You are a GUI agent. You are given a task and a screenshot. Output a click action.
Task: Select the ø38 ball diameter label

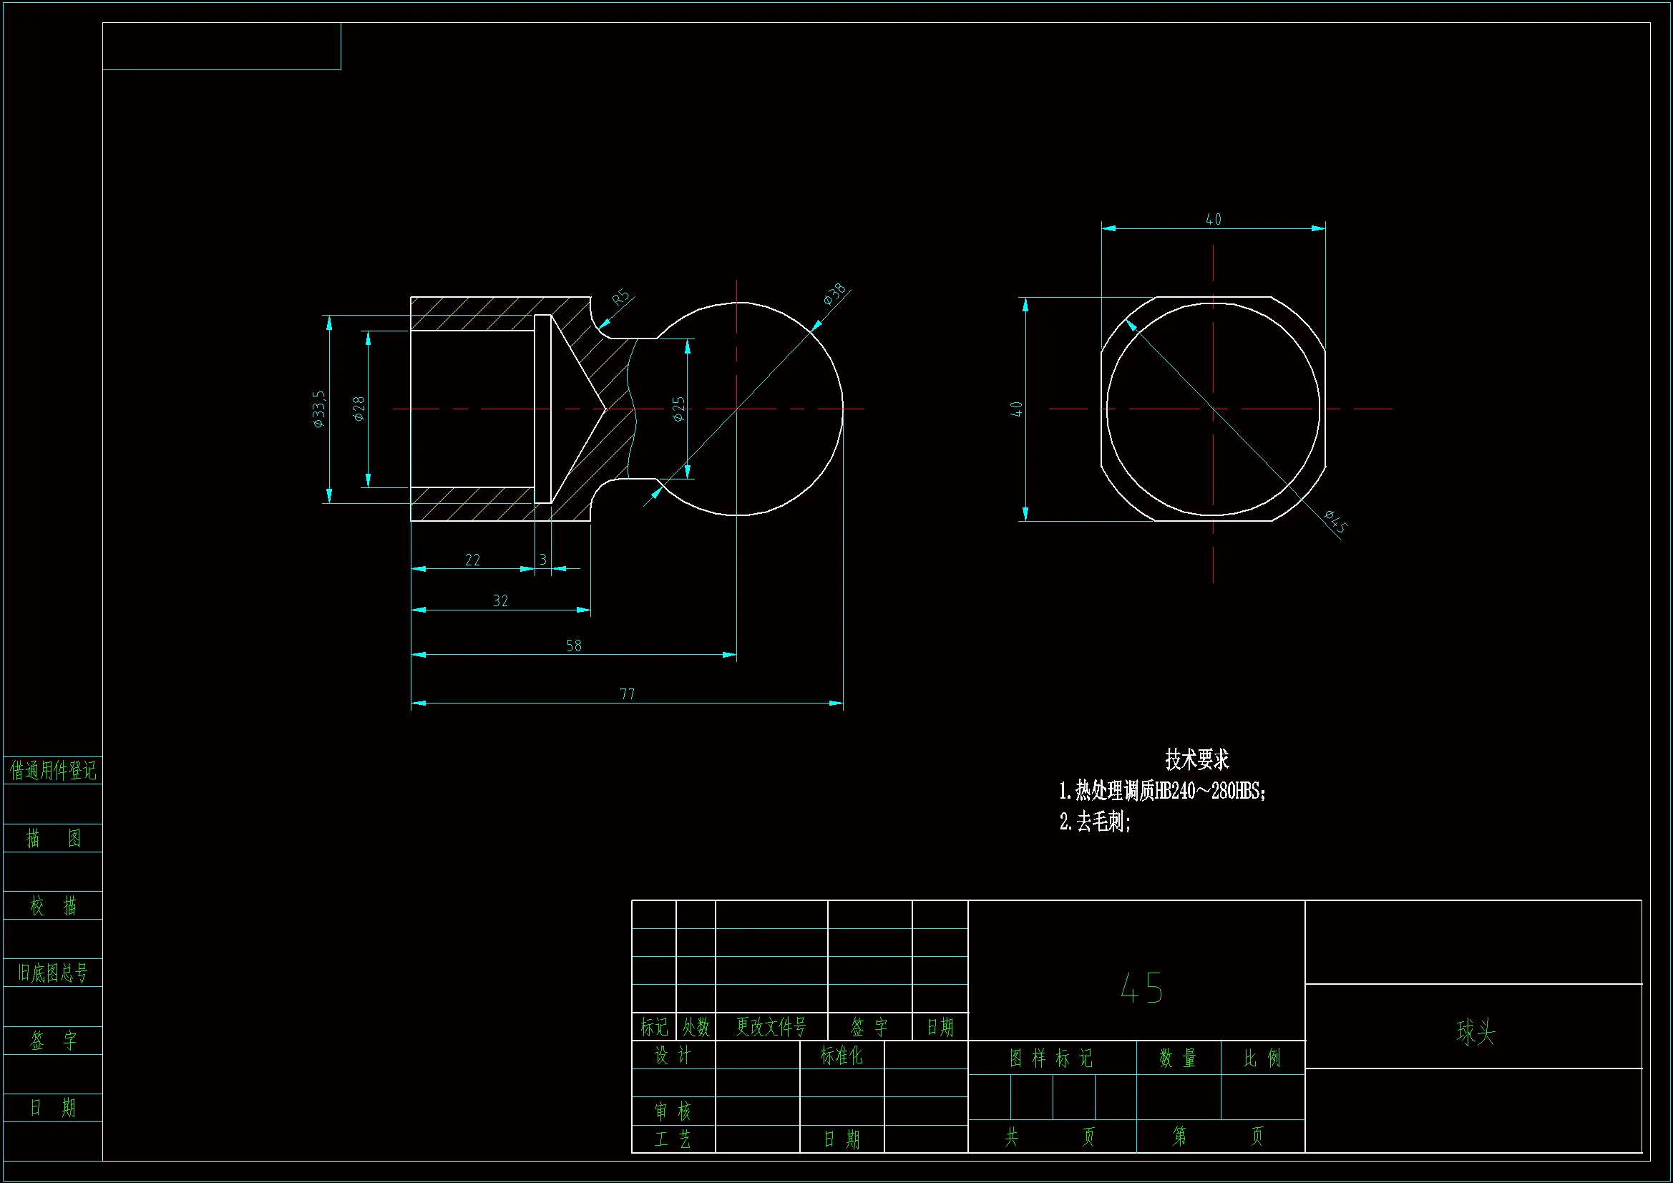(835, 293)
